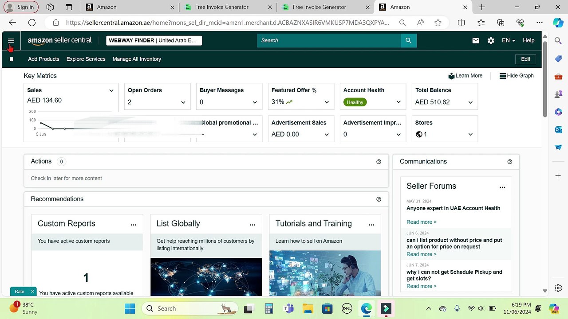The height and width of the screenshot is (319, 568).
Task: Read more about UAE Account Health post
Action: click(x=422, y=222)
